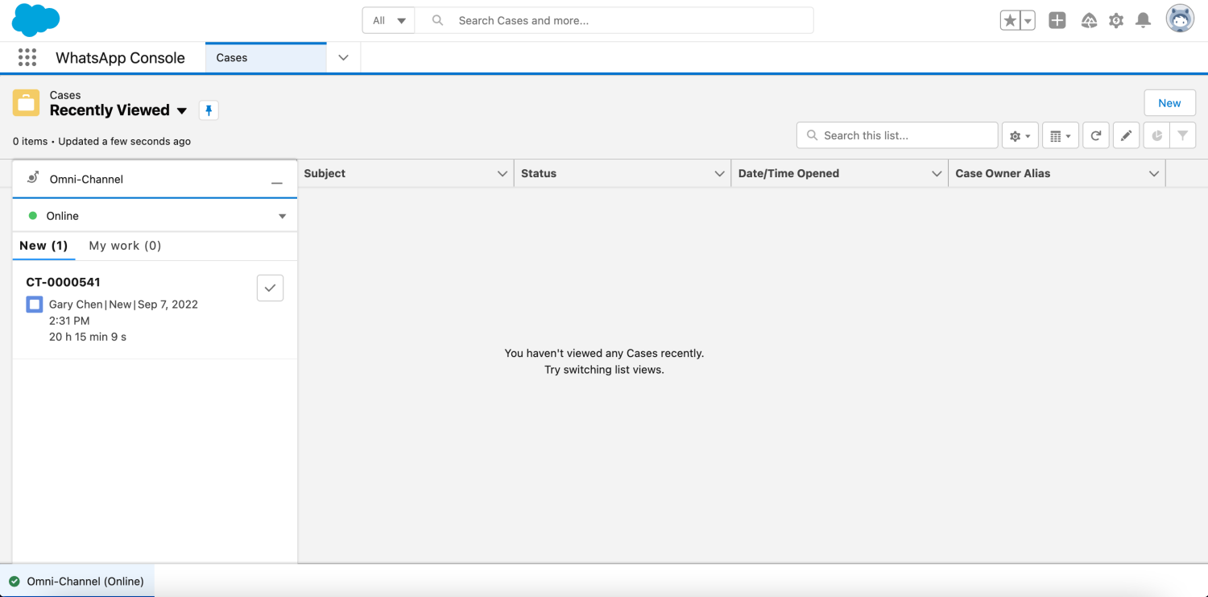Open the Recently Viewed list view dropdown

pyautogui.click(x=182, y=111)
